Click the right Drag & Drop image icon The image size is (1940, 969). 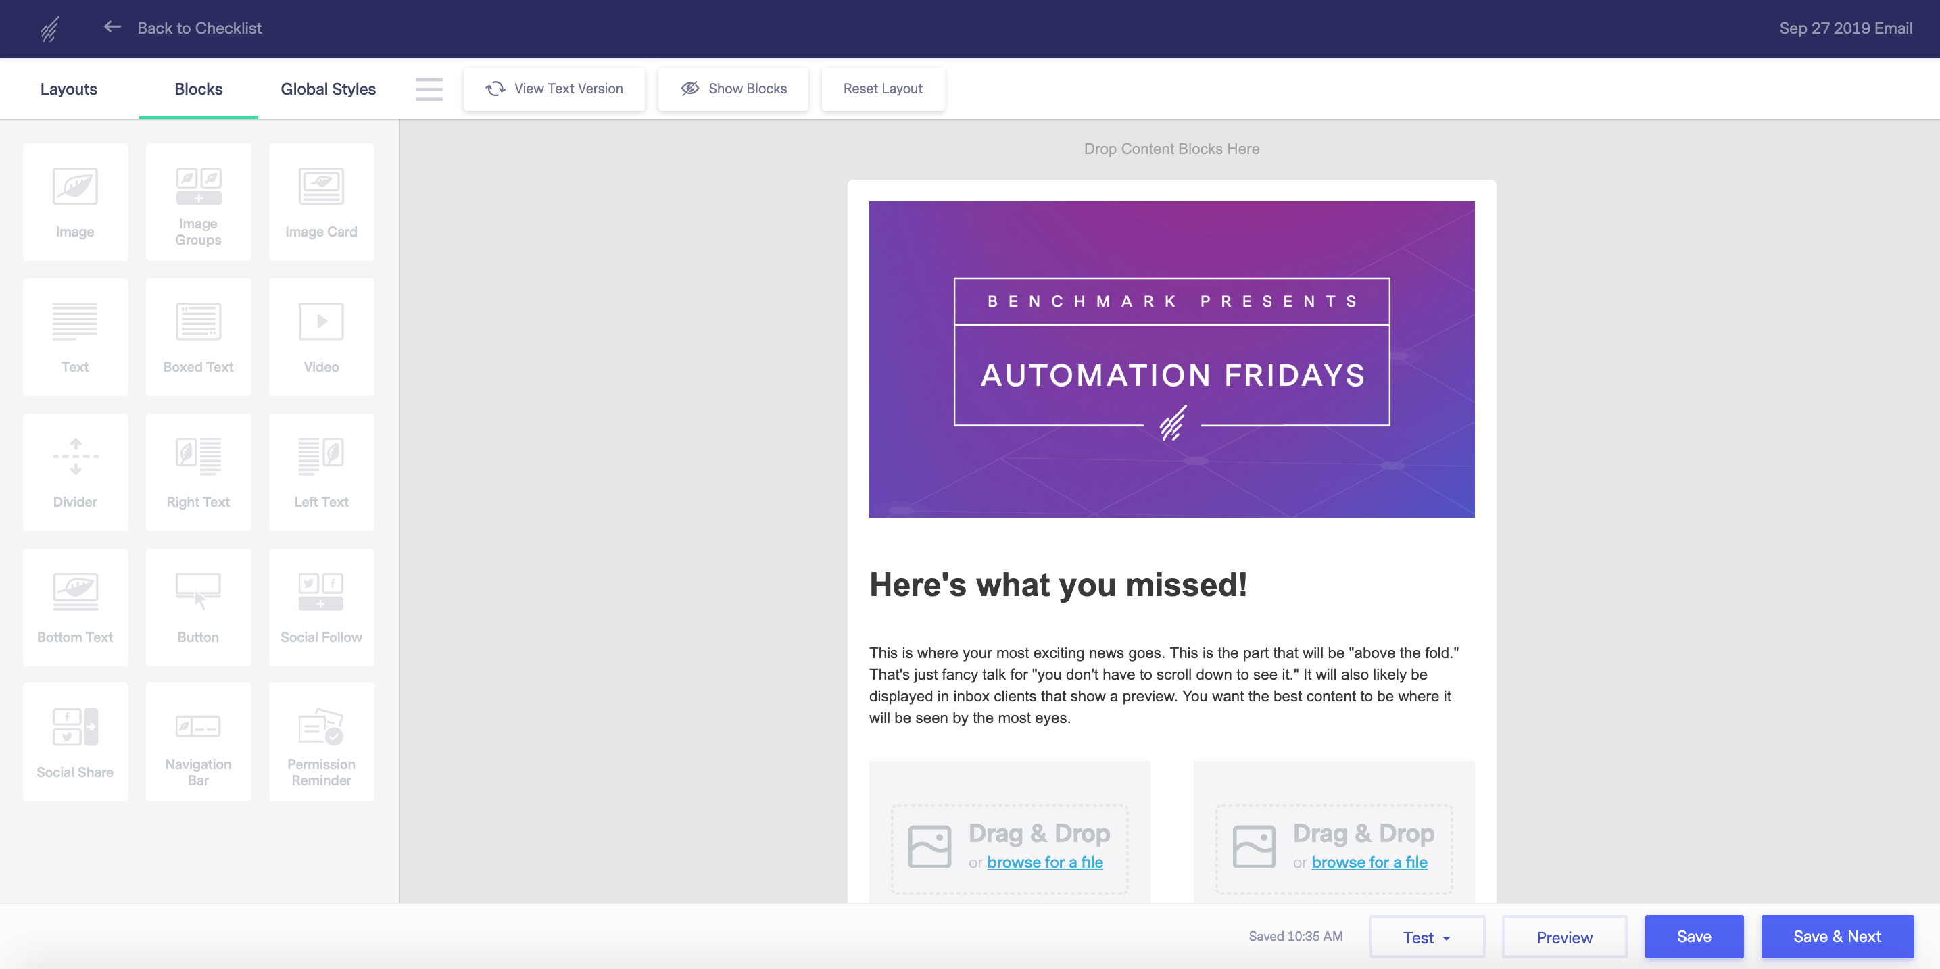(1254, 846)
